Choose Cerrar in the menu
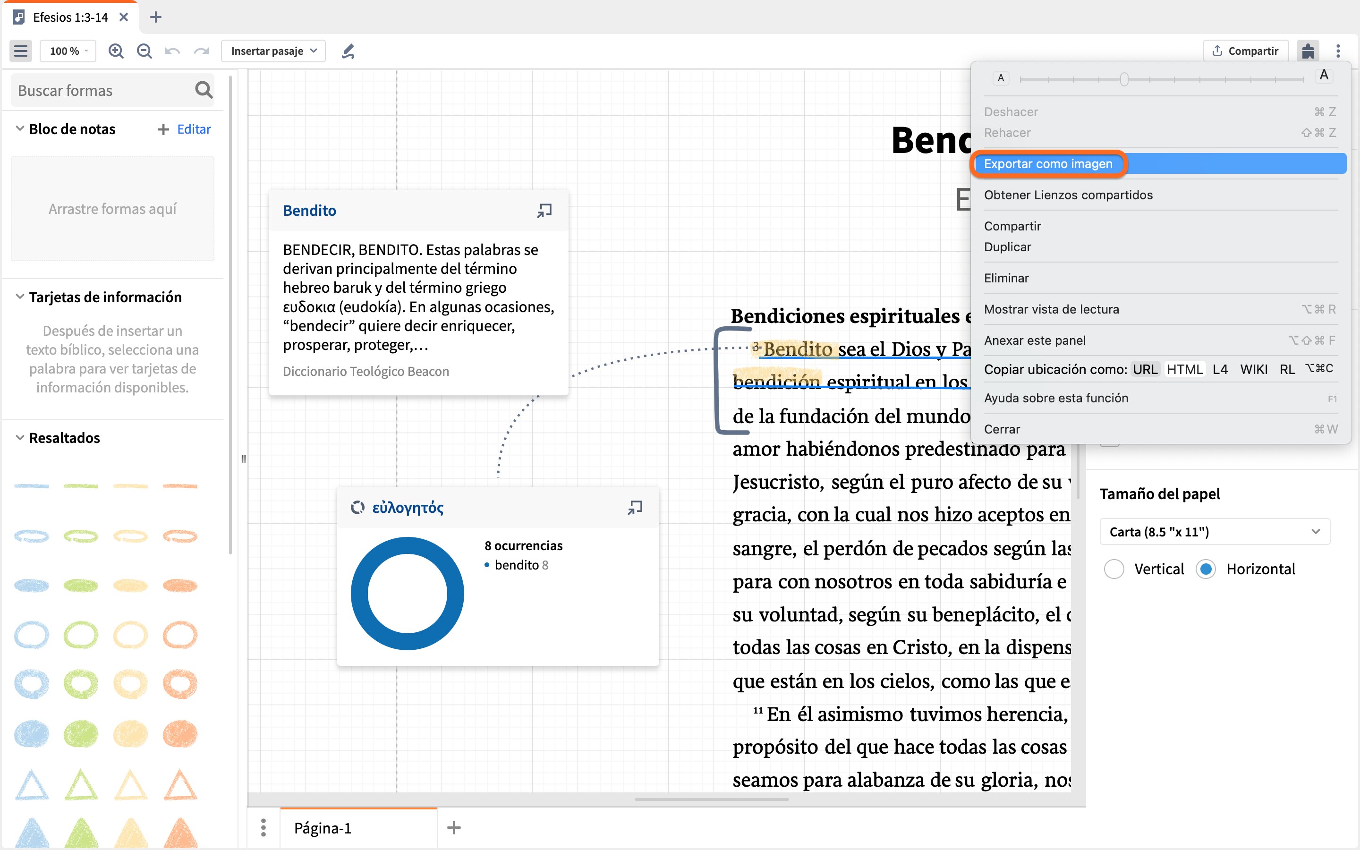The height and width of the screenshot is (850, 1360). coord(1161,429)
